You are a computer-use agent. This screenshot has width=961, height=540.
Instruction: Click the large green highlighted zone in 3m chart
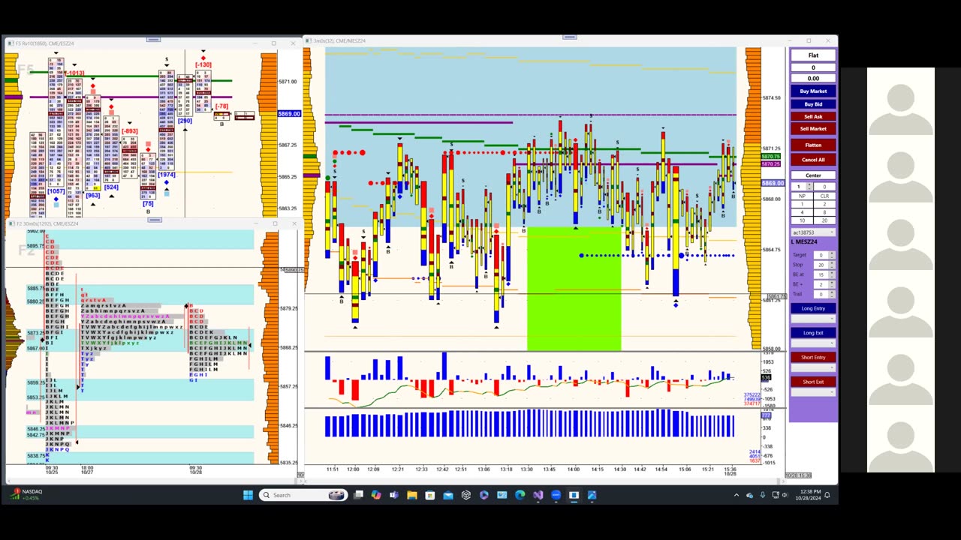574,288
